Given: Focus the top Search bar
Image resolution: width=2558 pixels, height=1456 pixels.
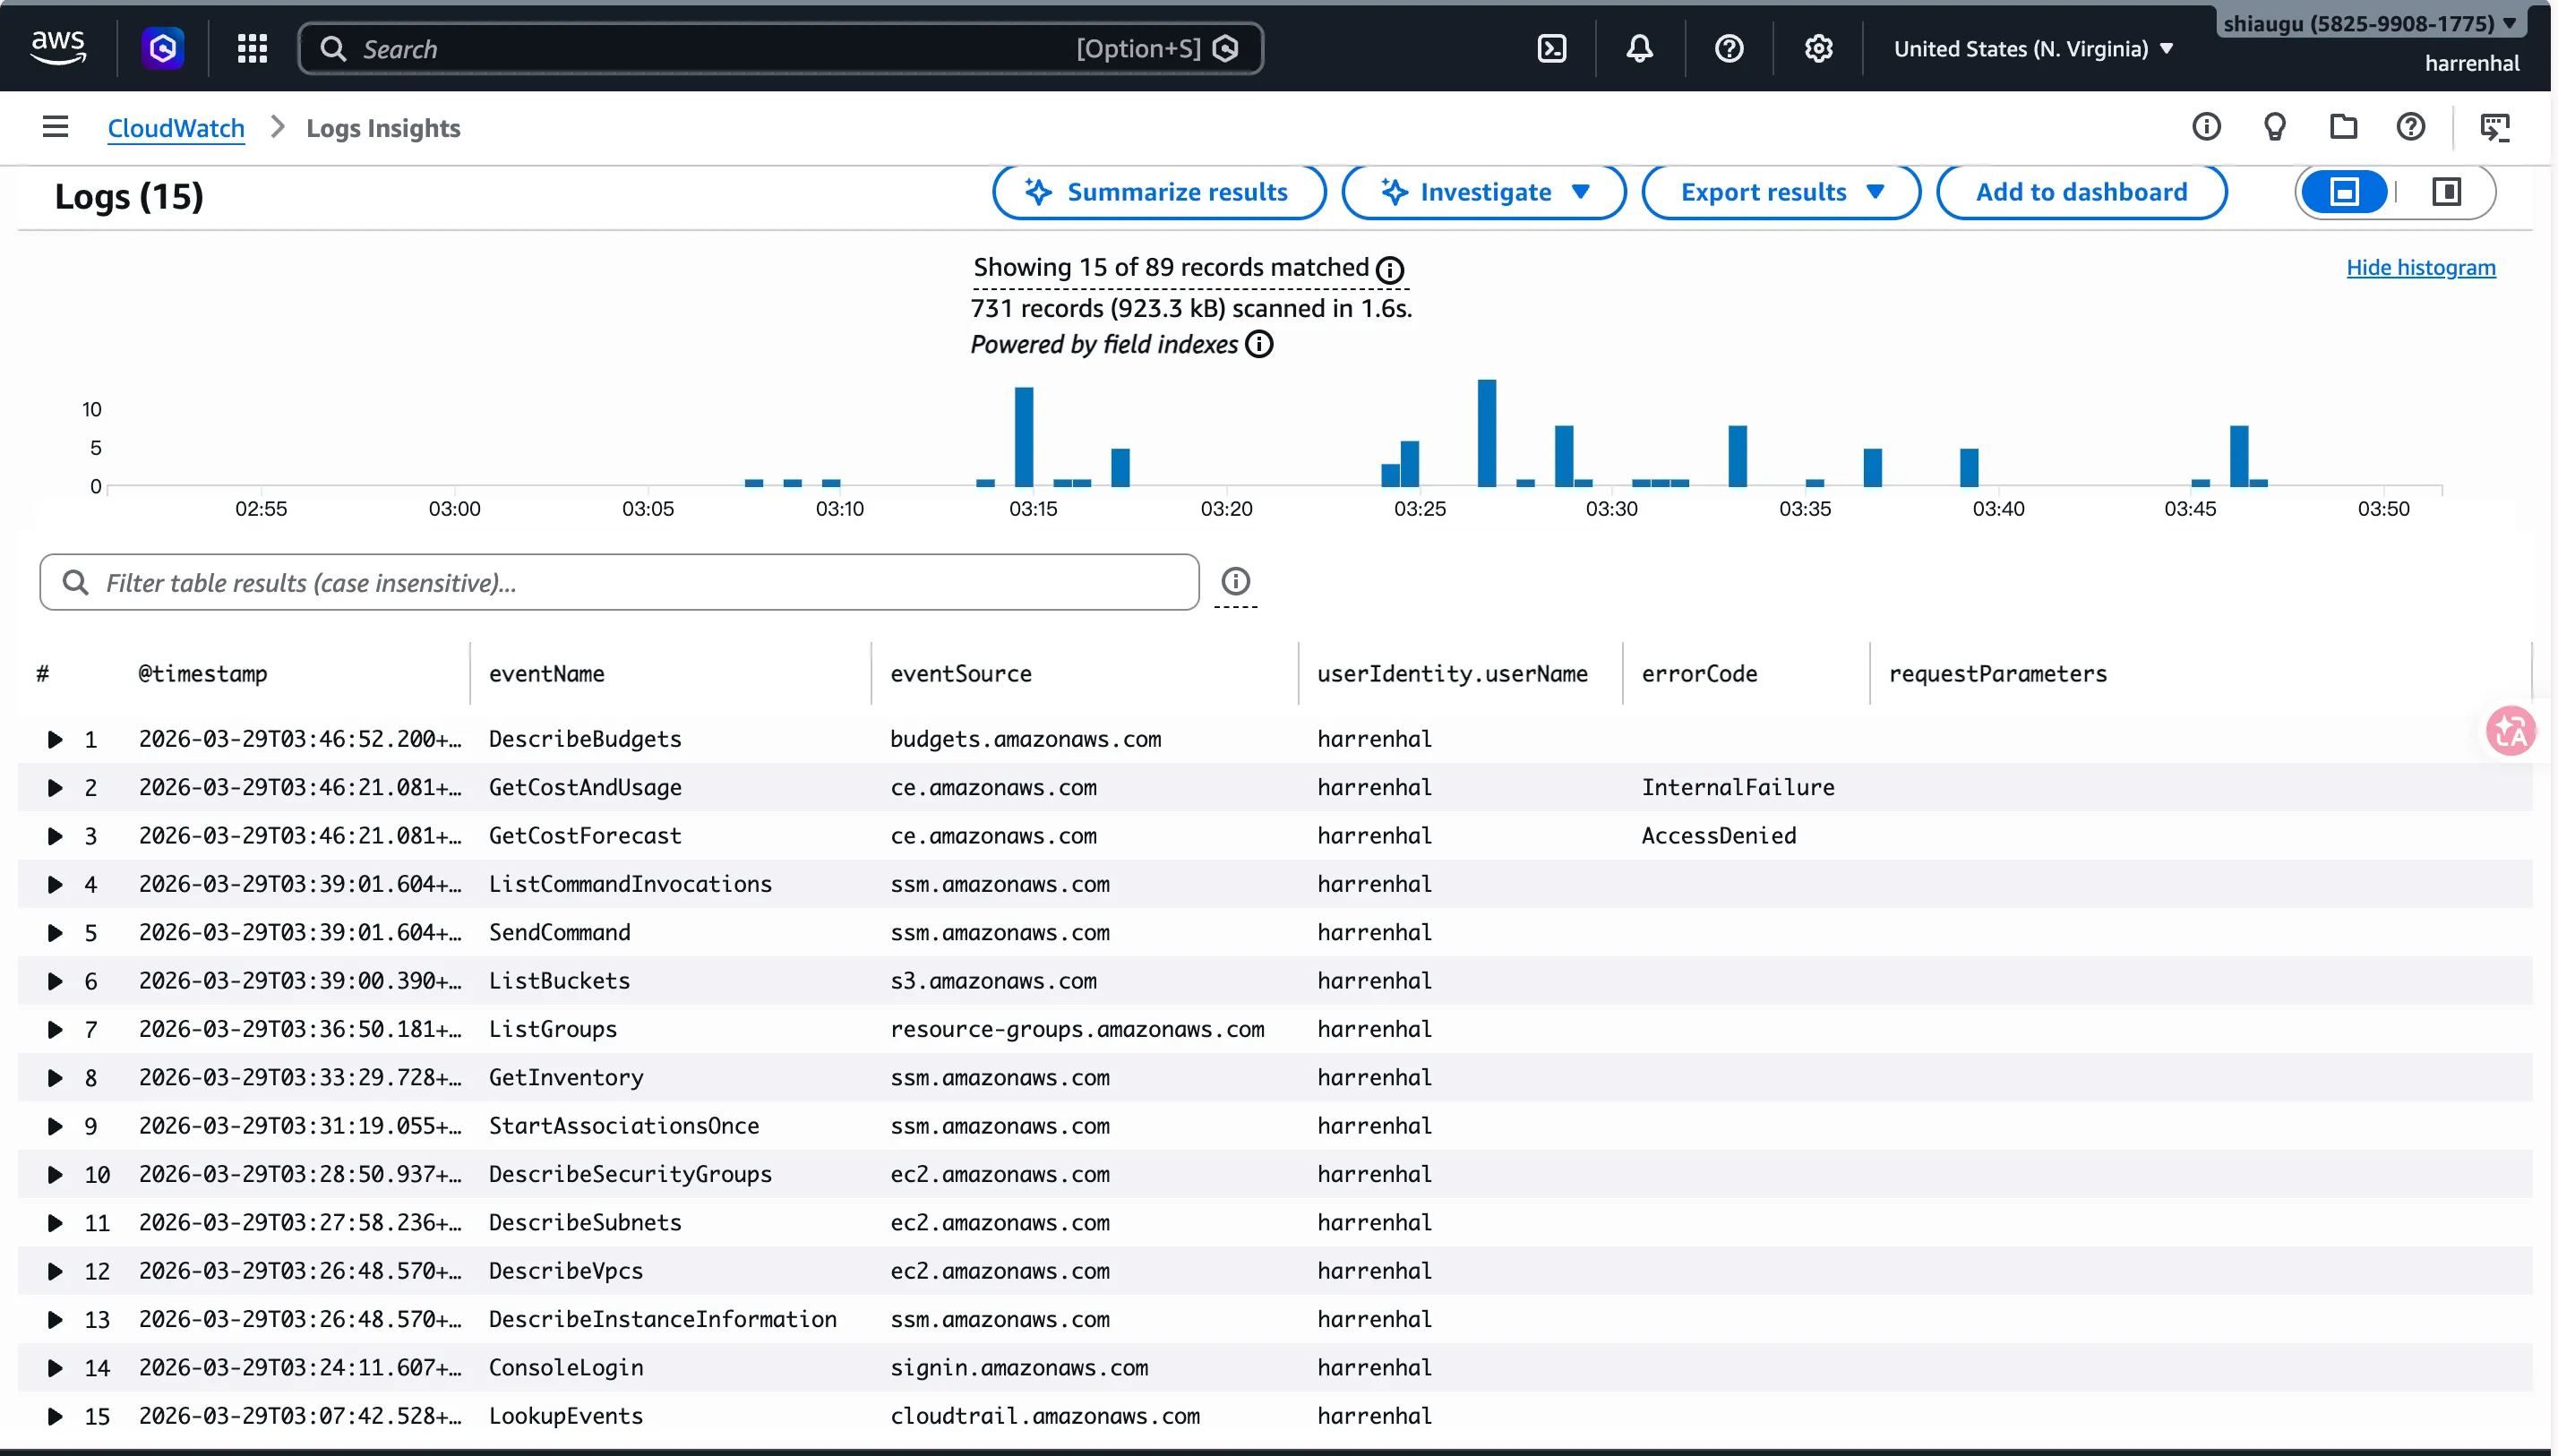Looking at the screenshot, I should coord(780,48).
